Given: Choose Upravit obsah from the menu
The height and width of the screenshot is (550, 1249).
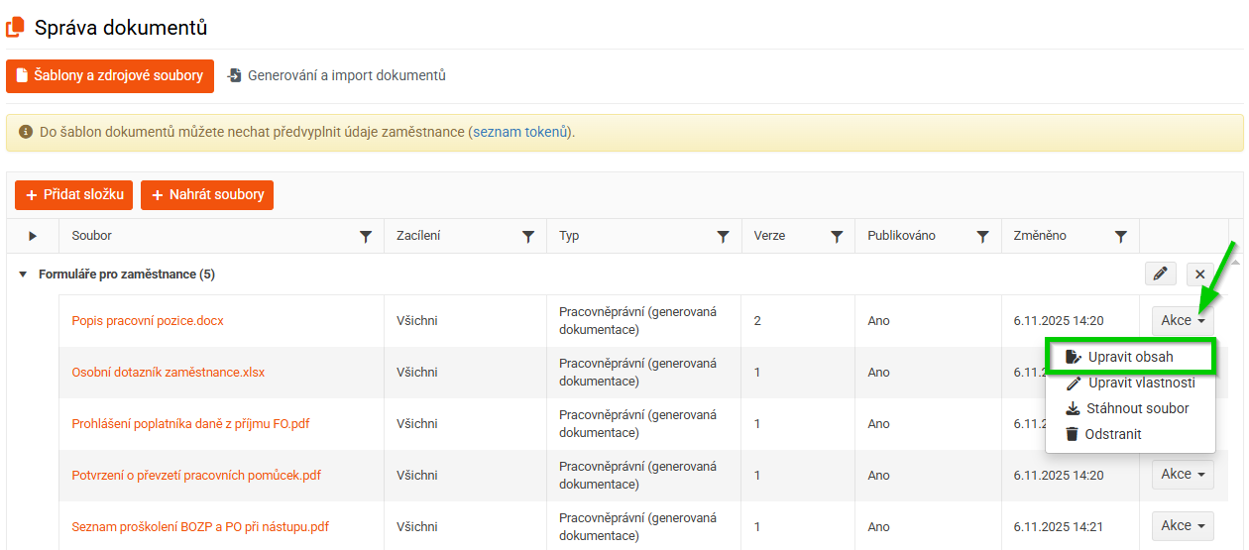Looking at the screenshot, I should 1130,357.
